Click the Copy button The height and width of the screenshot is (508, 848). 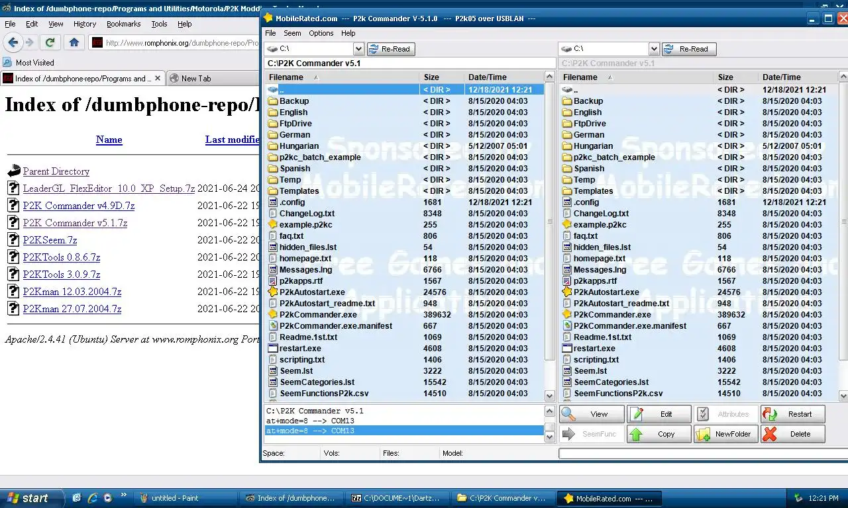659,434
